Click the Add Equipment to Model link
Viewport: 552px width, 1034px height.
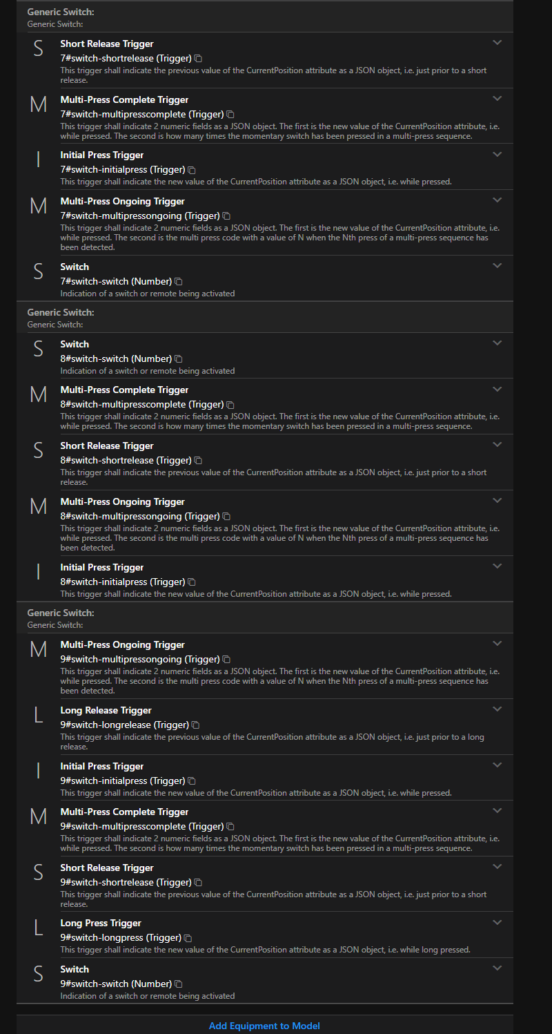tap(264, 1026)
